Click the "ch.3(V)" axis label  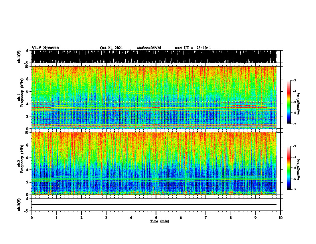click(x=19, y=205)
